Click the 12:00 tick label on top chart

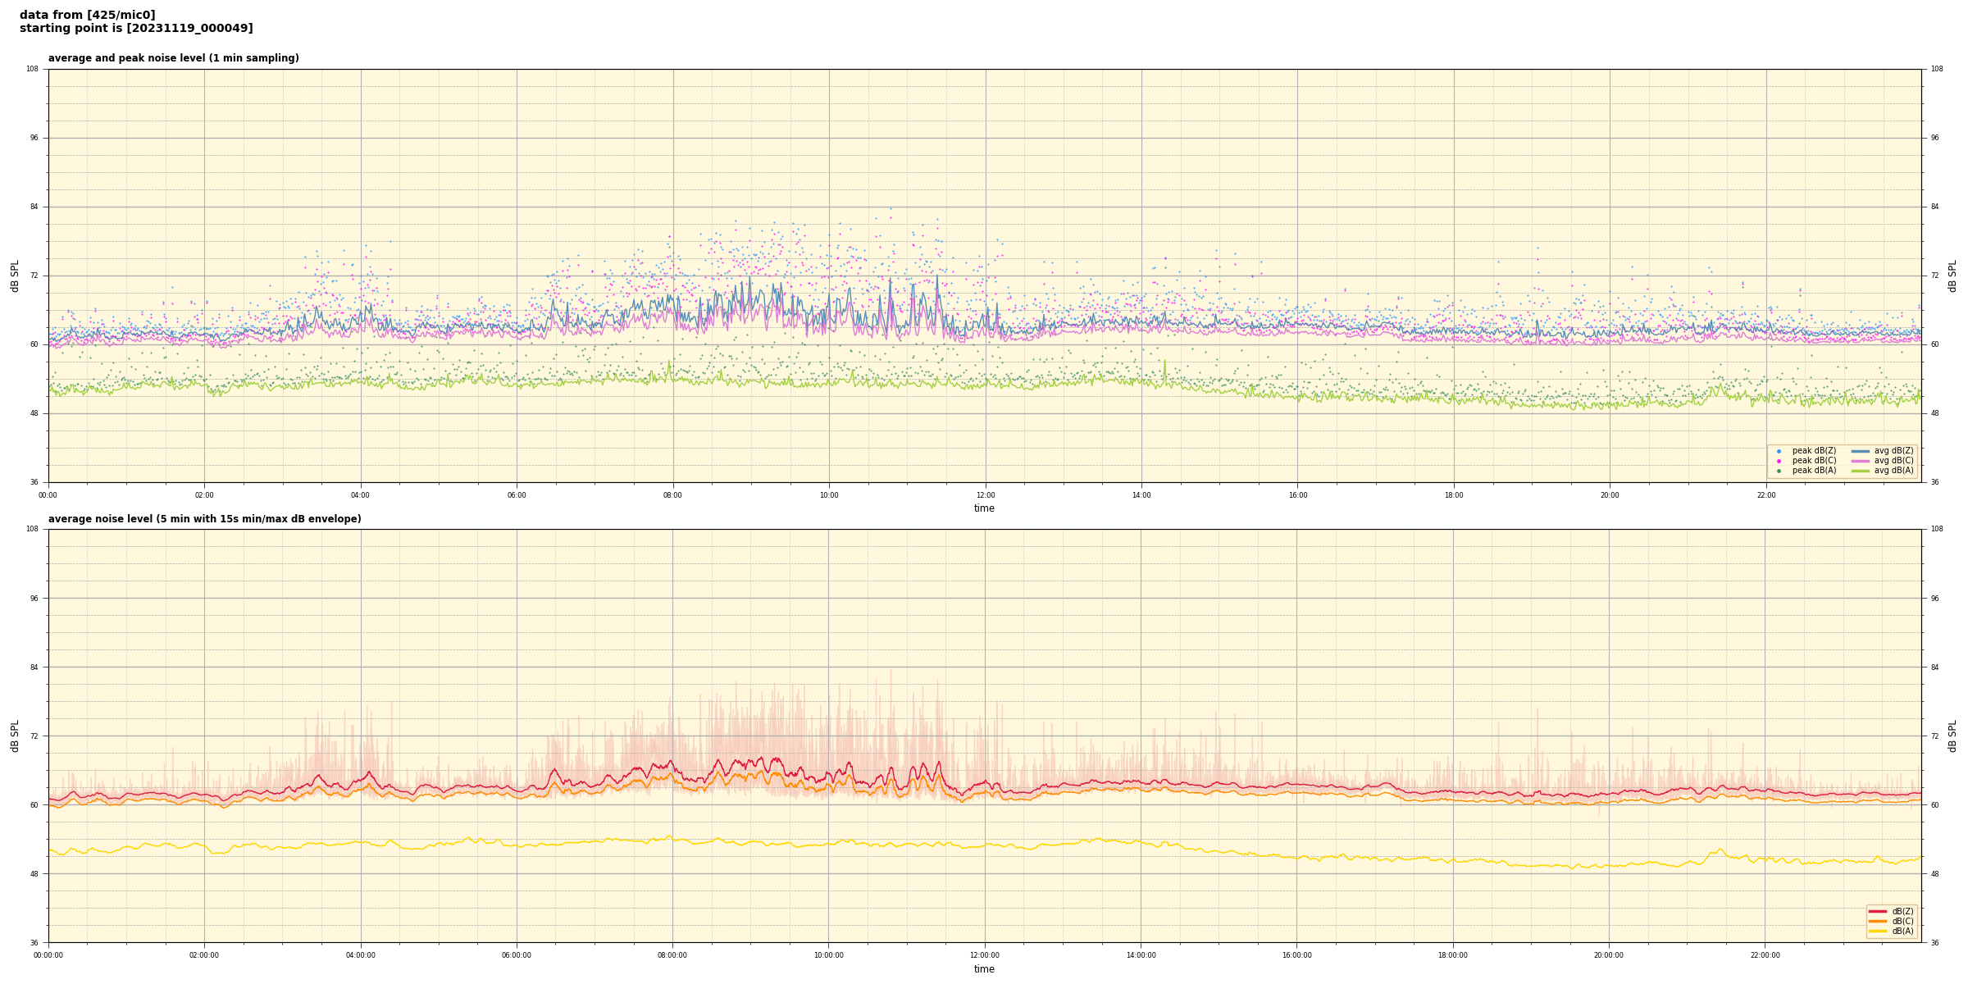(x=985, y=495)
